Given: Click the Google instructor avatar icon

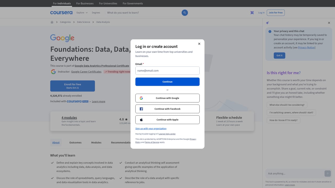Looking at the screenshot, I should coord(53,72).
